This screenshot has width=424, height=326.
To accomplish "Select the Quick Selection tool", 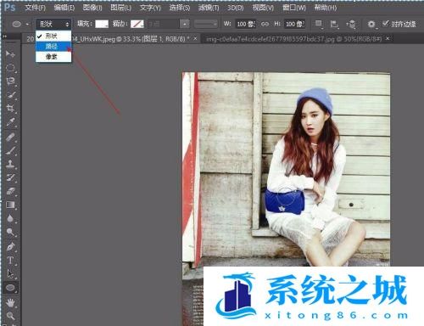I will point(10,95).
